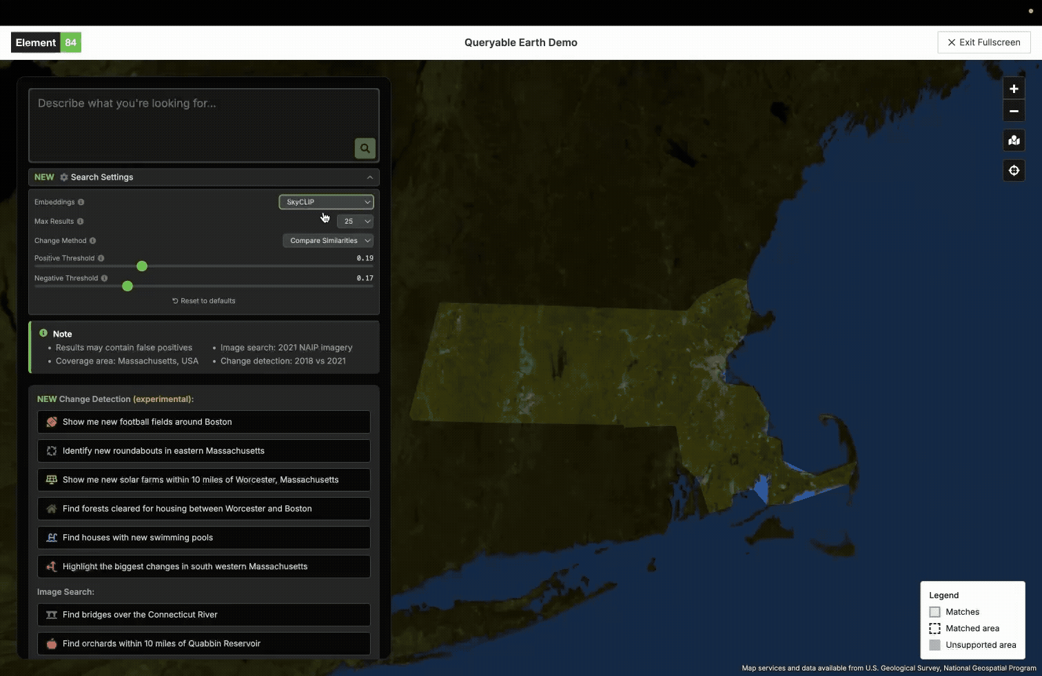
Task: Zoom out on the map
Action: pyautogui.click(x=1014, y=111)
